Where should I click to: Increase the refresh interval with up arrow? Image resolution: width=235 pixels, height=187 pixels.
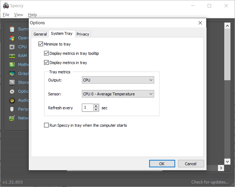96,106
